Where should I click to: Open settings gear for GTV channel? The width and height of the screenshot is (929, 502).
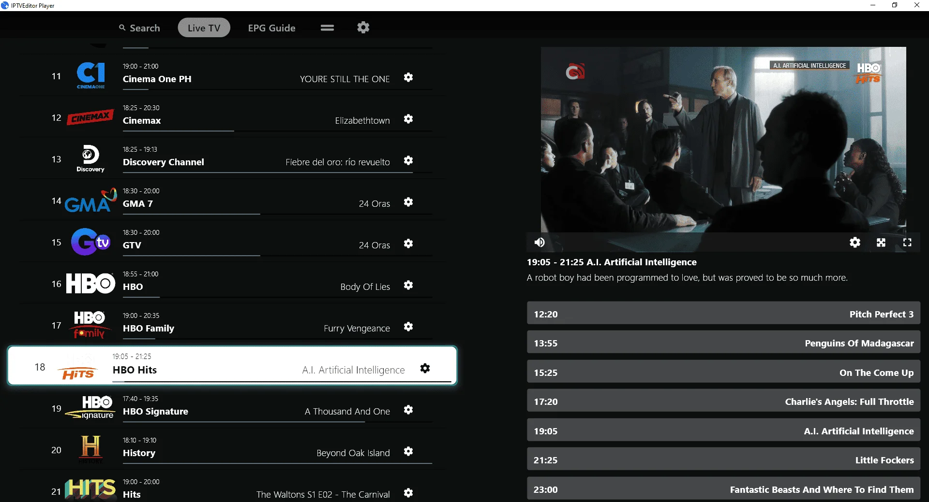[x=408, y=244]
